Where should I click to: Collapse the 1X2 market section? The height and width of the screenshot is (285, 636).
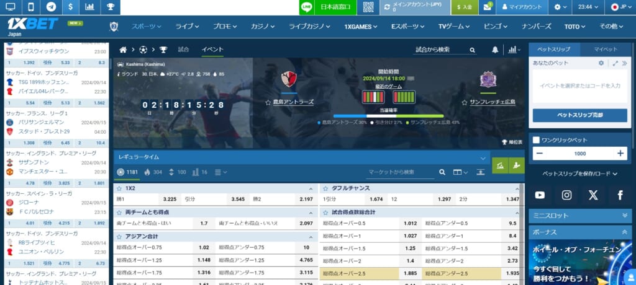[x=311, y=189]
